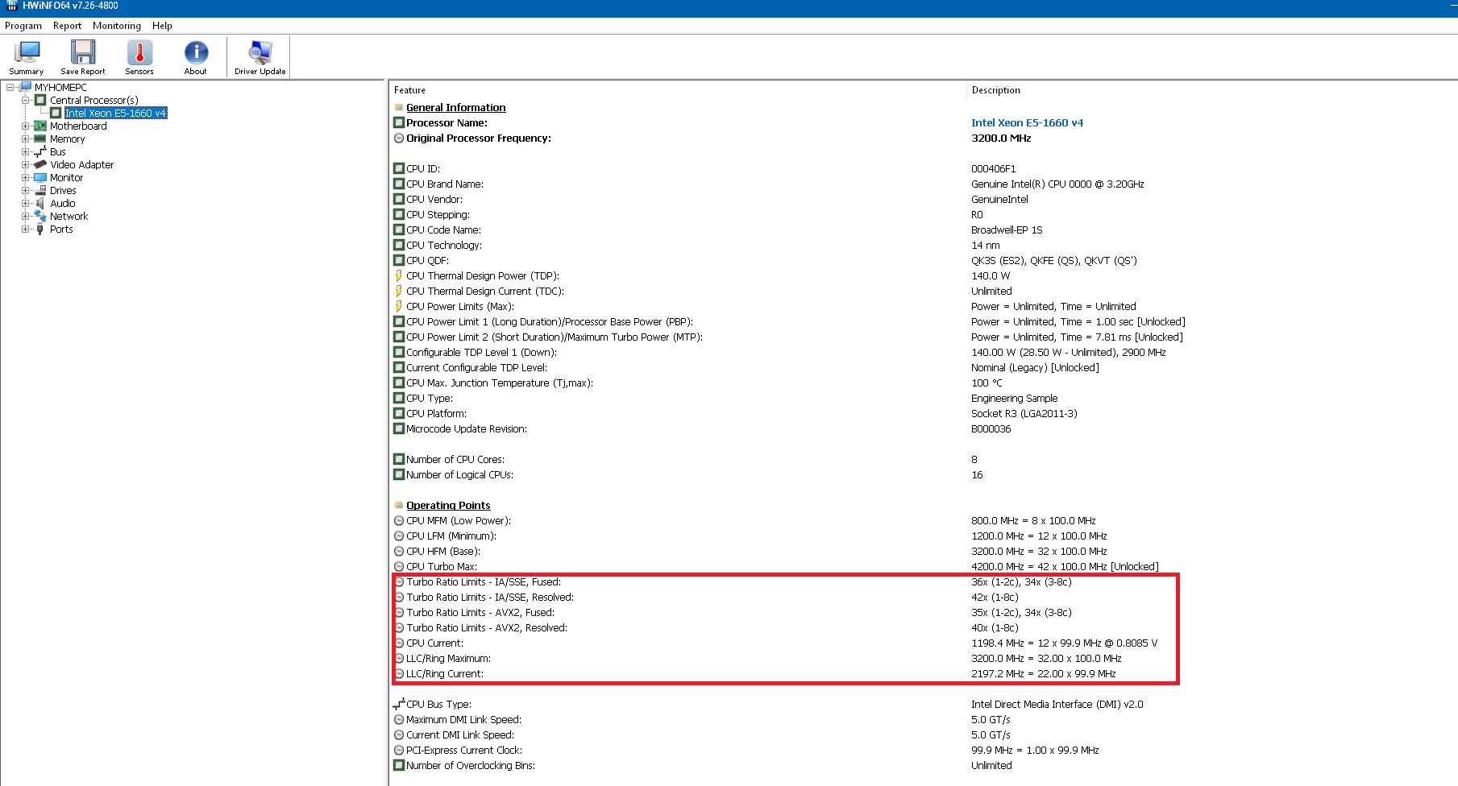Viewport: 1458px width, 786px height.
Task: Open the Program menu
Action: pos(23,26)
